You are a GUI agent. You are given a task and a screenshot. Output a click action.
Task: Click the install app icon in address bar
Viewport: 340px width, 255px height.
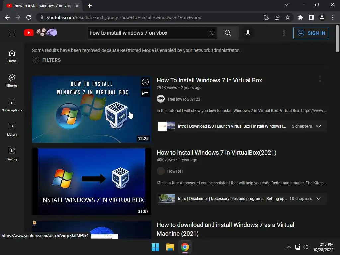click(x=266, y=17)
